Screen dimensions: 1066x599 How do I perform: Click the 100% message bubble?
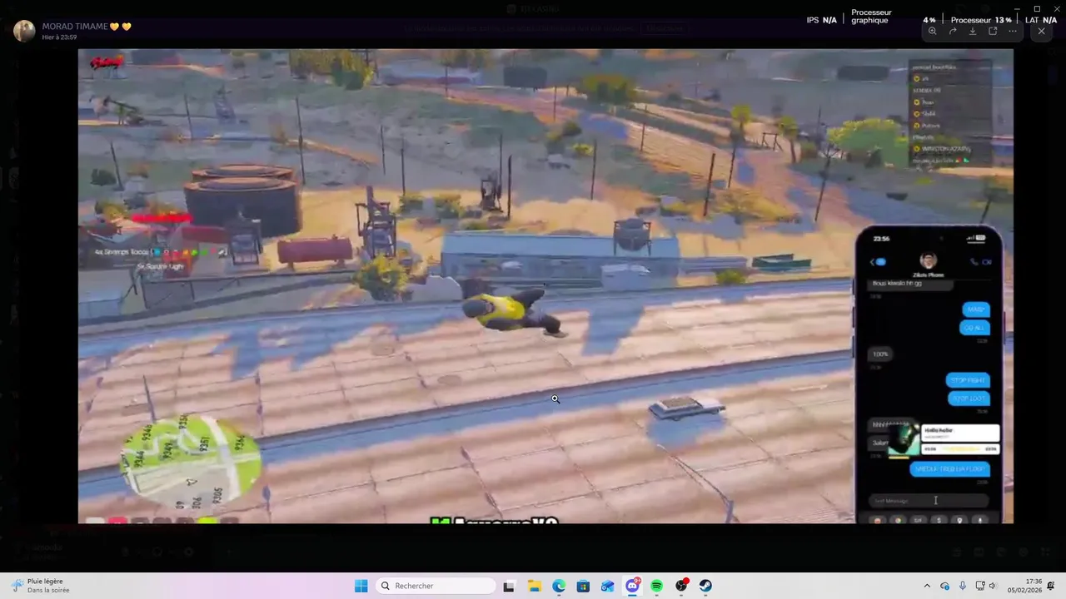click(880, 354)
